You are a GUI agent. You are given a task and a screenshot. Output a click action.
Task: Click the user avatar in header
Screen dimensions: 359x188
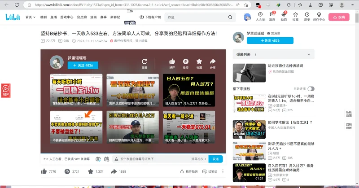point(247,17)
